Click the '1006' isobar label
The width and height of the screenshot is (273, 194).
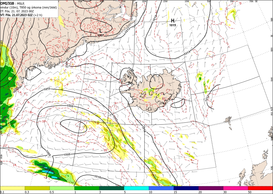tap(7, 59)
